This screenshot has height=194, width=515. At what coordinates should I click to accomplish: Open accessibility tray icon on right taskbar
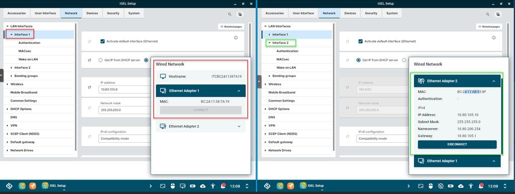pyautogui.click(x=471, y=186)
